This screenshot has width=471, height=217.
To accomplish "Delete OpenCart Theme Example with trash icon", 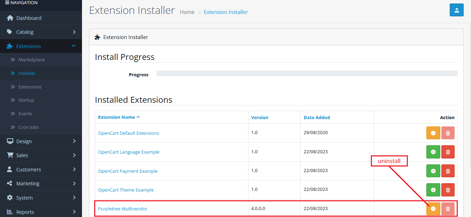I will coord(448,190).
